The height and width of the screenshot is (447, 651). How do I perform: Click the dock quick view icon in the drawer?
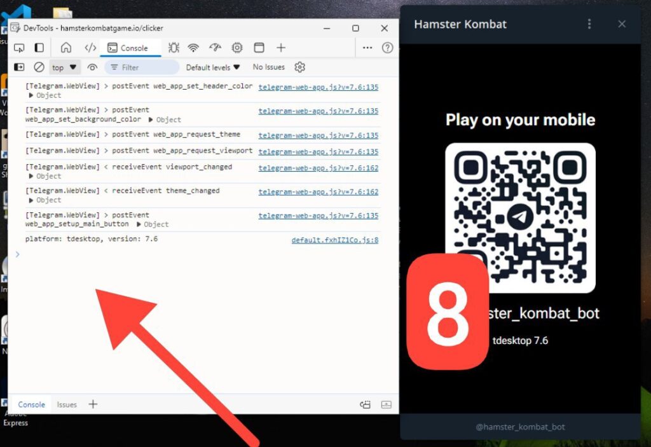[x=366, y=404]
